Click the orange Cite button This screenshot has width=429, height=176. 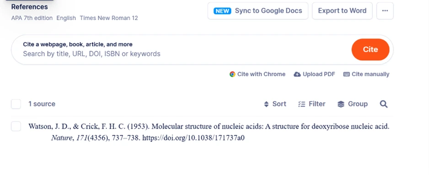pos(370,49)
